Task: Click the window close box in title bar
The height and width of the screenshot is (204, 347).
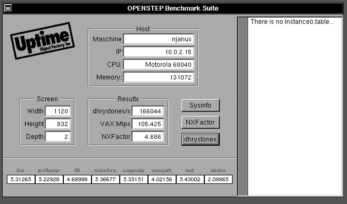Action: 8,8
